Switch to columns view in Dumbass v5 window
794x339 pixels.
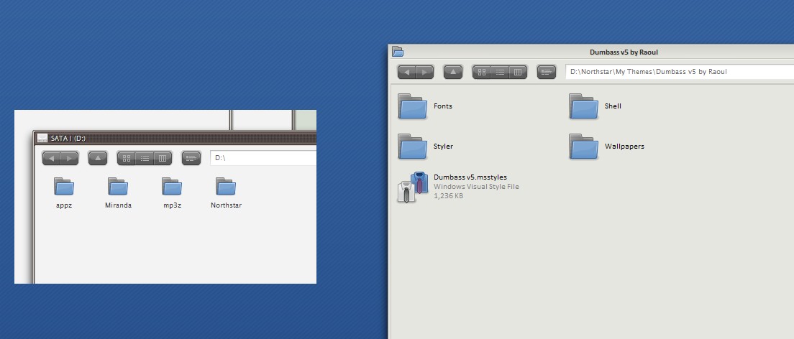click(518, 72)
